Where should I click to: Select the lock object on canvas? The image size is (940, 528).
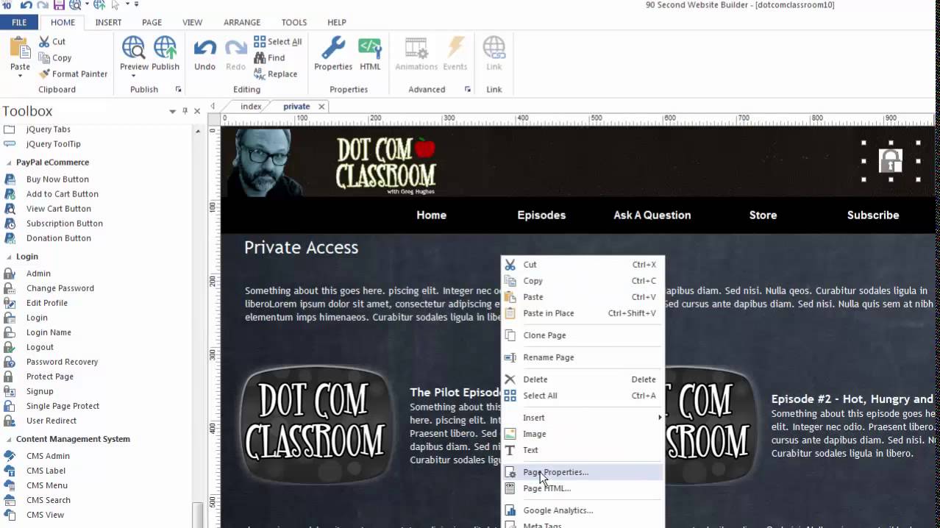(x=891, y=161)
